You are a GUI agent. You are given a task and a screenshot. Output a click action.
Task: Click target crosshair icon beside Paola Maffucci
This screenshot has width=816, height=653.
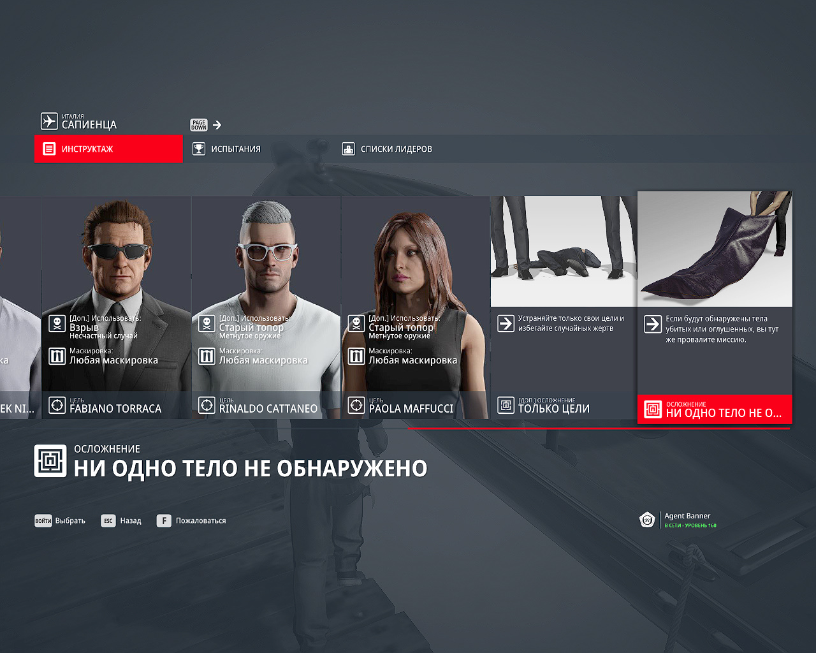click(x=356, y=404)
